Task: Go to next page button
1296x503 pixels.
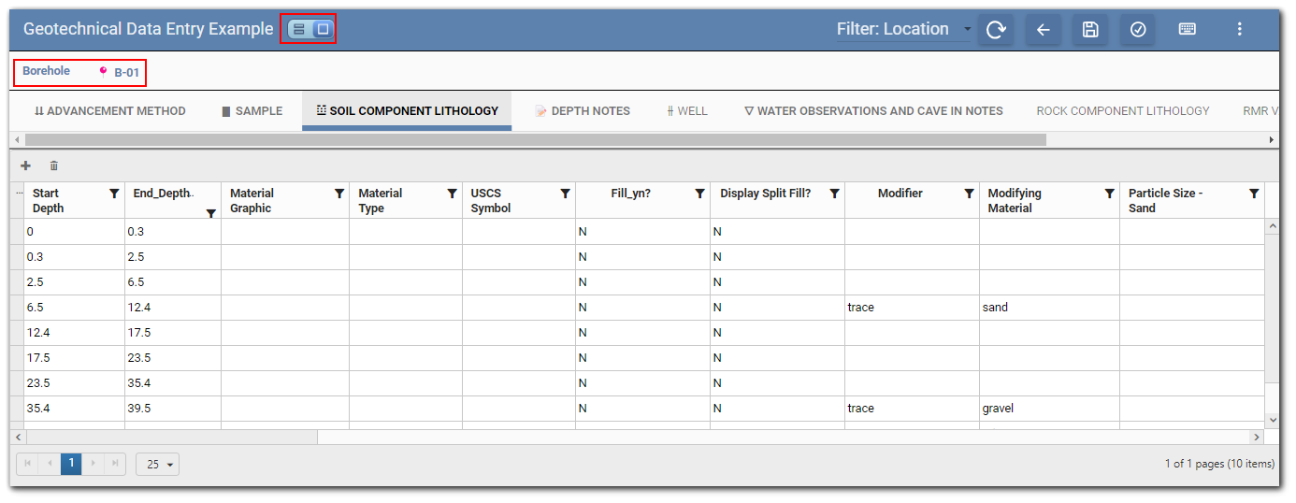Action: tap(93, 464)
